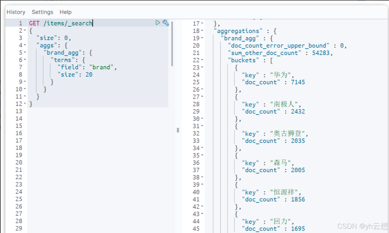
Task: Click the request editor vertical scrollbar
Action: [x=172, y=44]
